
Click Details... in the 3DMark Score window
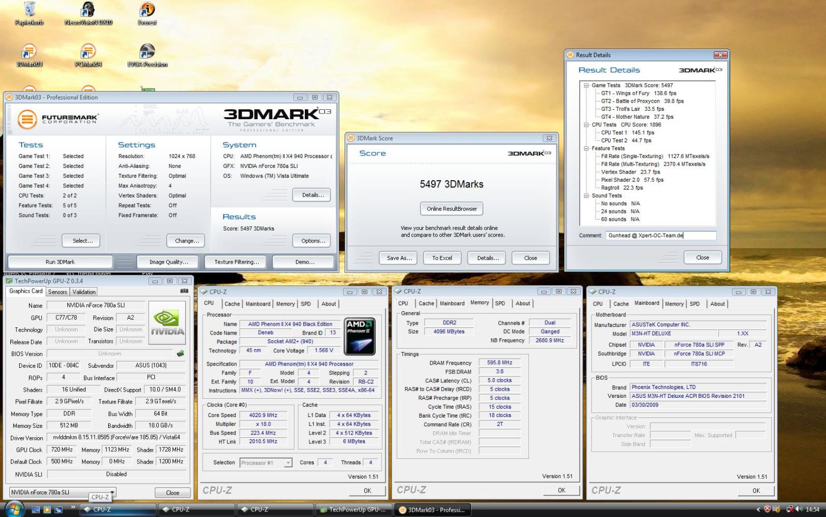point(488,258)
